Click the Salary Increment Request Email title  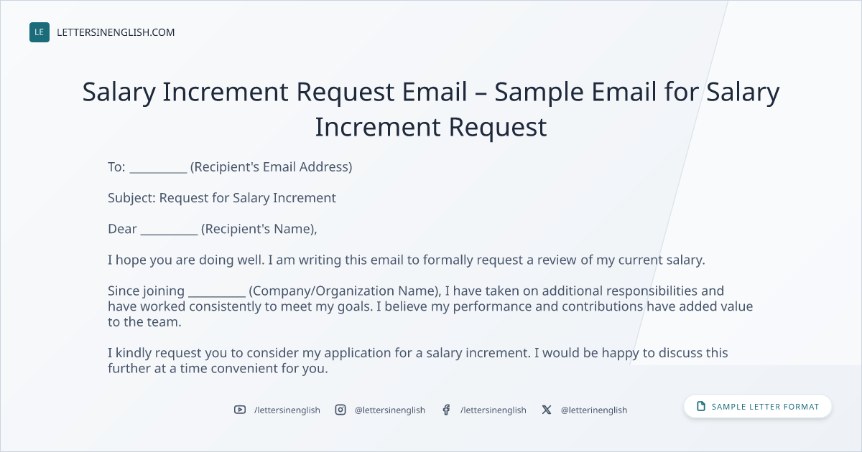tap(431, 109)
